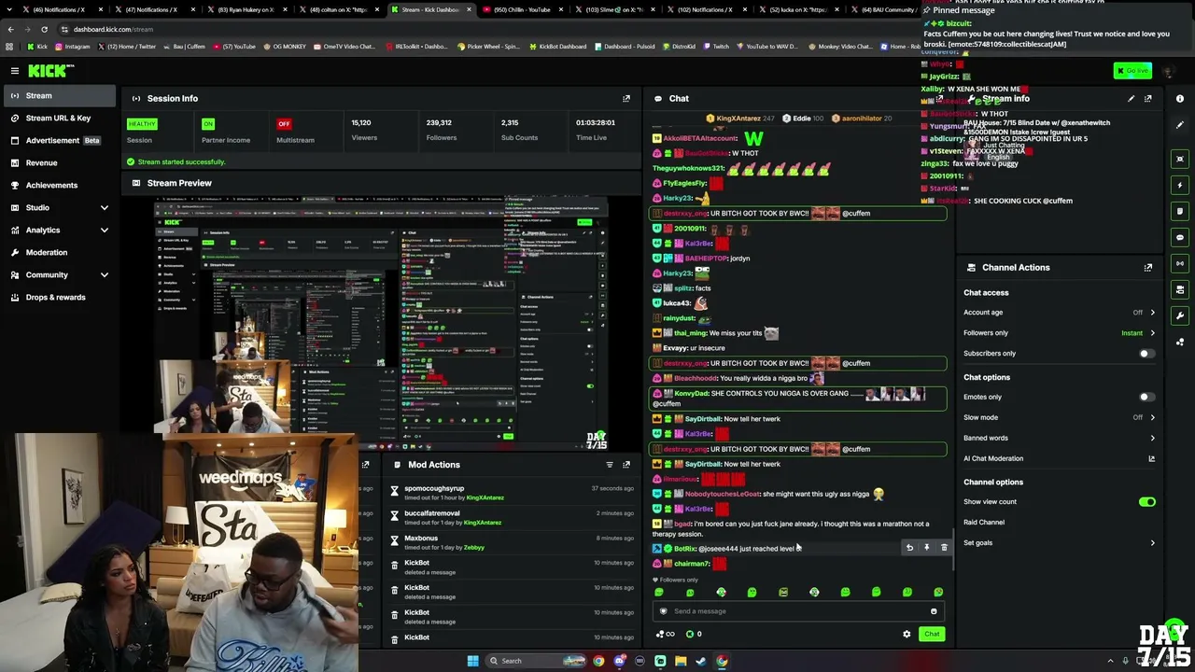This screenshot has height=672, width=1195.
Task: Click the wrench icon in right sidebar
Action: (x=1180, y=315)
